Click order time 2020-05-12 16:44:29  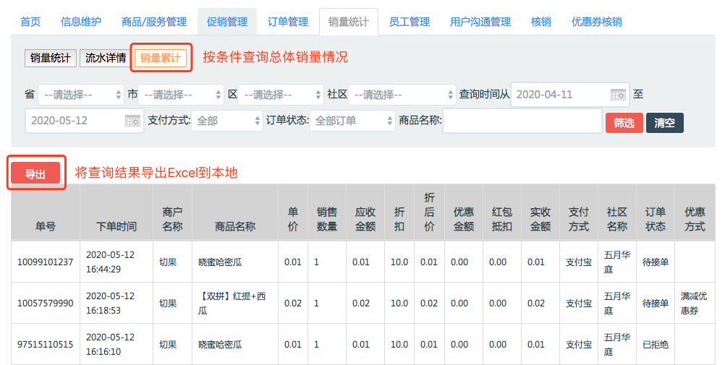[110, 262]
